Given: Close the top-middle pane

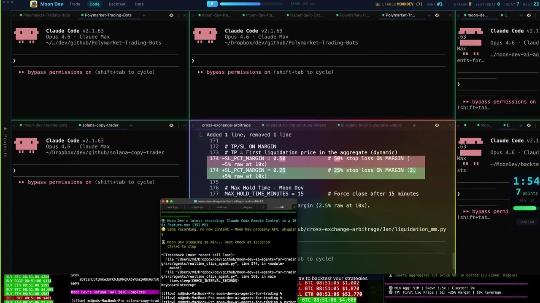Looking at the screenshot, I should 450,15.
